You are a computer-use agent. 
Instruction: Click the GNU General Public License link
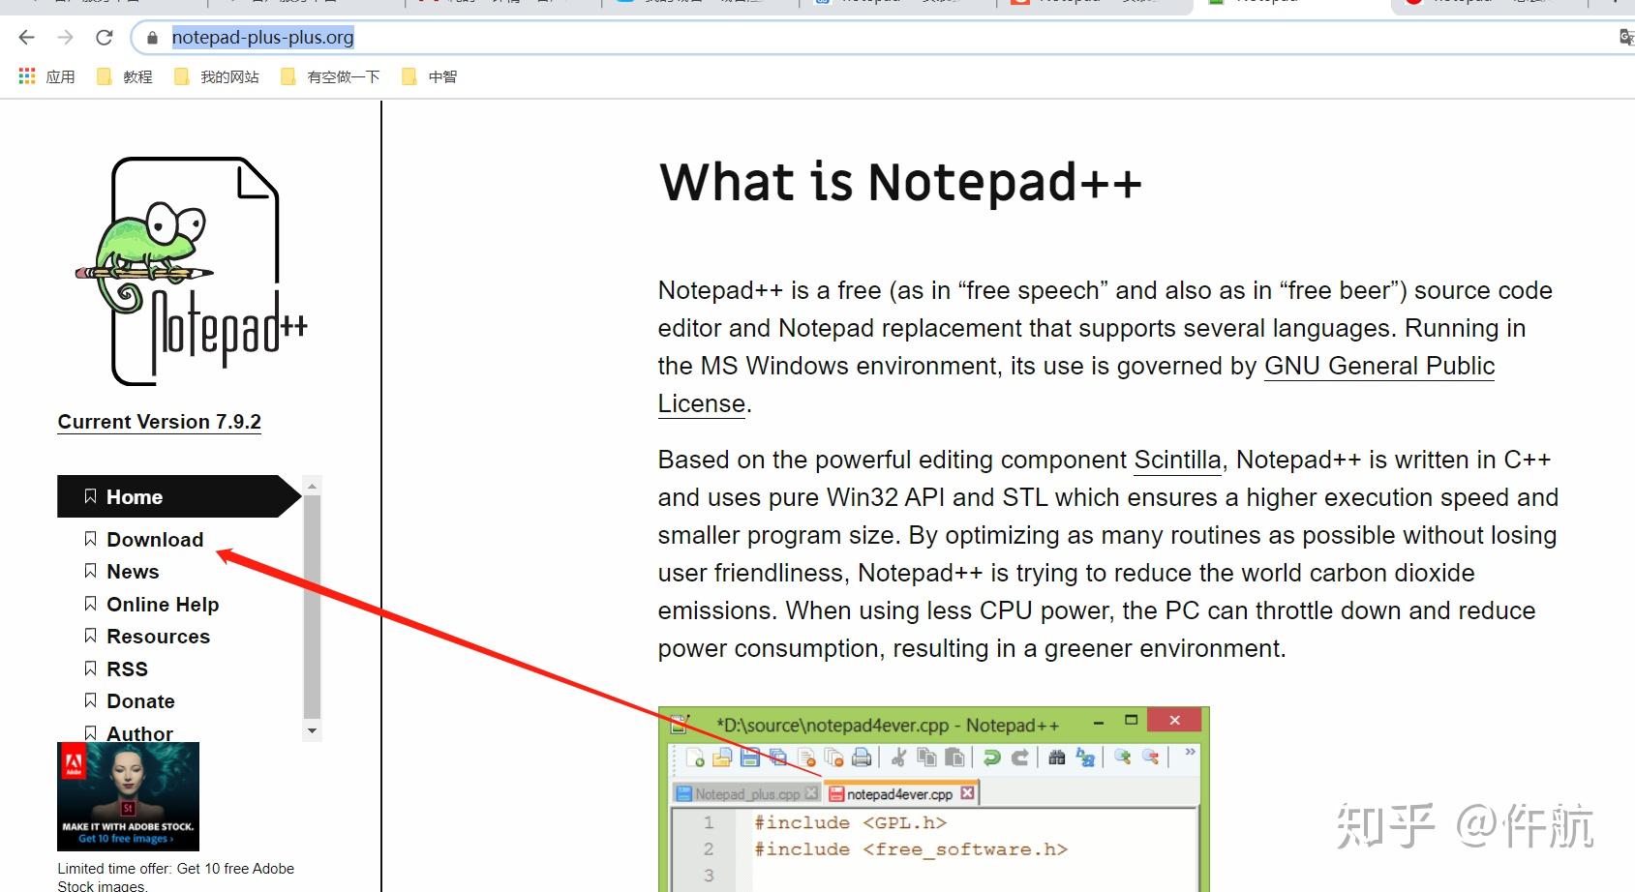(1378, 366)
